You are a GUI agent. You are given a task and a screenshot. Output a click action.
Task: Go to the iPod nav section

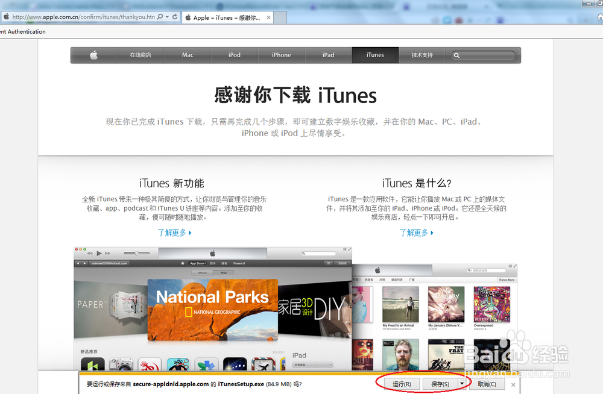(235, 55)
